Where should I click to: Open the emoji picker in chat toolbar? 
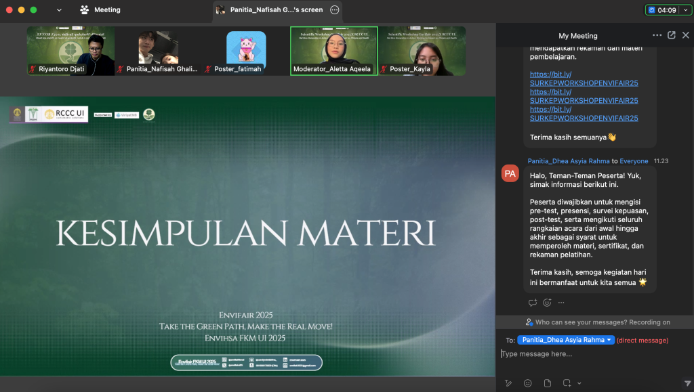click(x=528, y=383)
